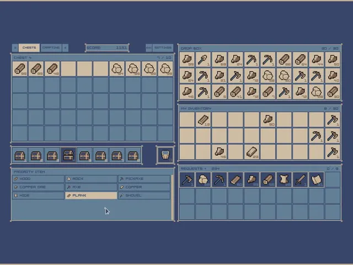
Task: Enable Shovel as priority item
Action: pyautogui.click(x=145, y=195)
